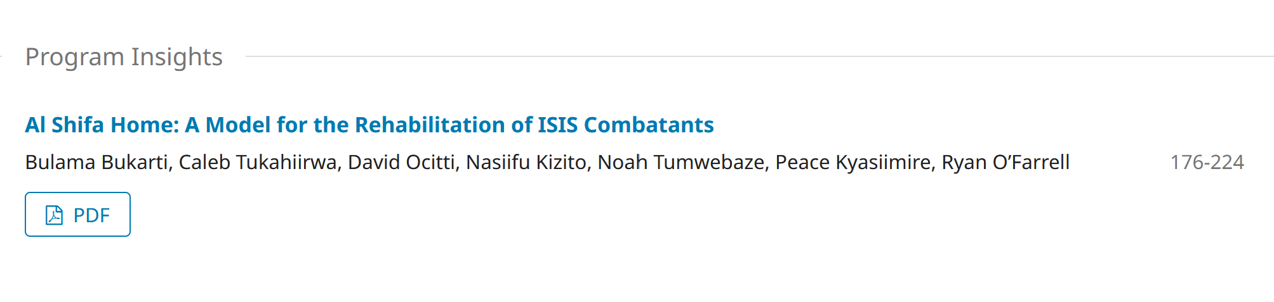Image resolution: width=1274 pixels, height=302 pixels.
Task: Click author name David Ocitti
Action: [402, 163]
